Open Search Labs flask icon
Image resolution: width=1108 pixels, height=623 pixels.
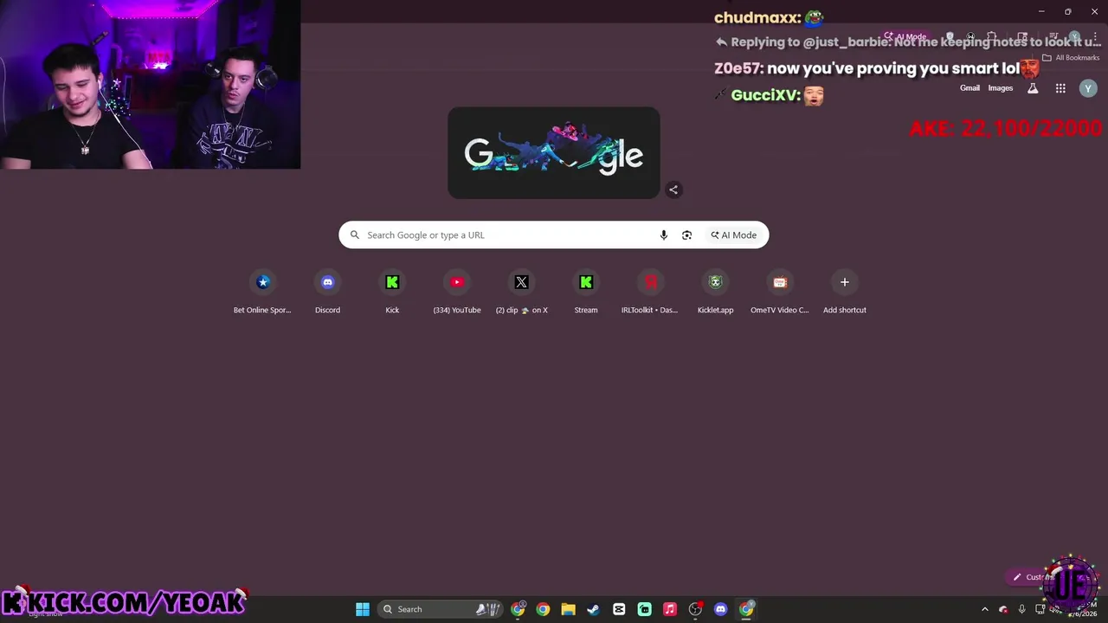pyautogui.click(x=1032, y=88)
